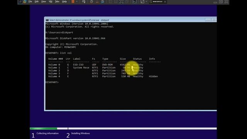Click '530 MB' size of Volume 4

(126, 76)
